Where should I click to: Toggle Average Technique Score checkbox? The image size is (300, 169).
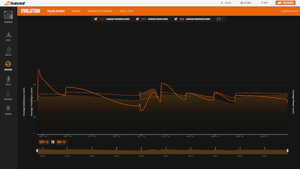pyautogui.click(x=96, y=19)
